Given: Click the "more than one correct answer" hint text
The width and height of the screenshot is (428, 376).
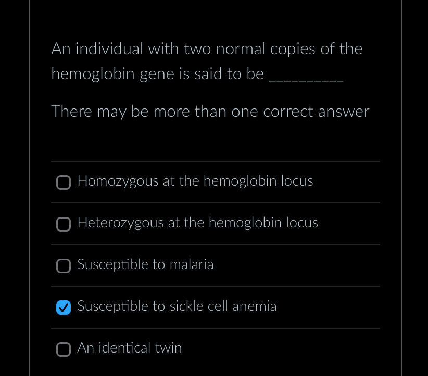Looking at the screenshot, I should tap(210, 112).
